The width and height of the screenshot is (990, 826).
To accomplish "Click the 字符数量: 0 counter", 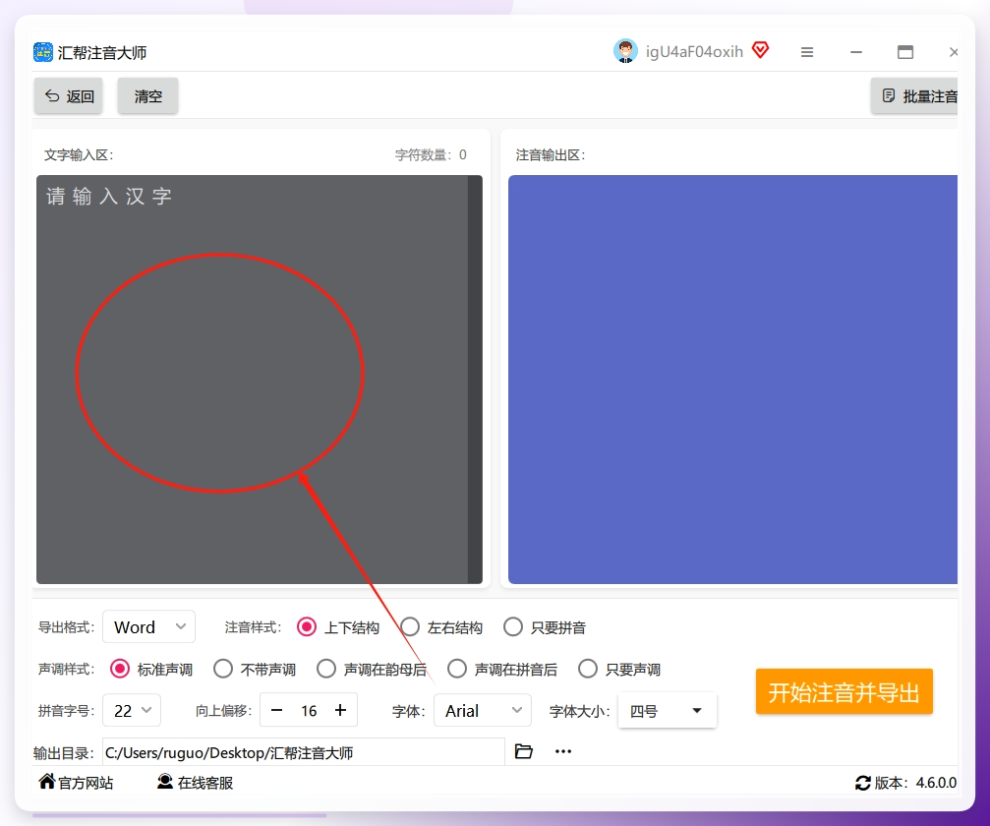I will coord(431,154).
